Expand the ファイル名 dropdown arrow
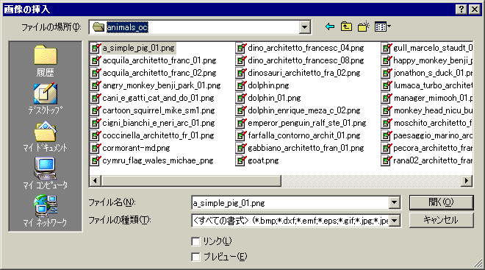 [395, 203]
